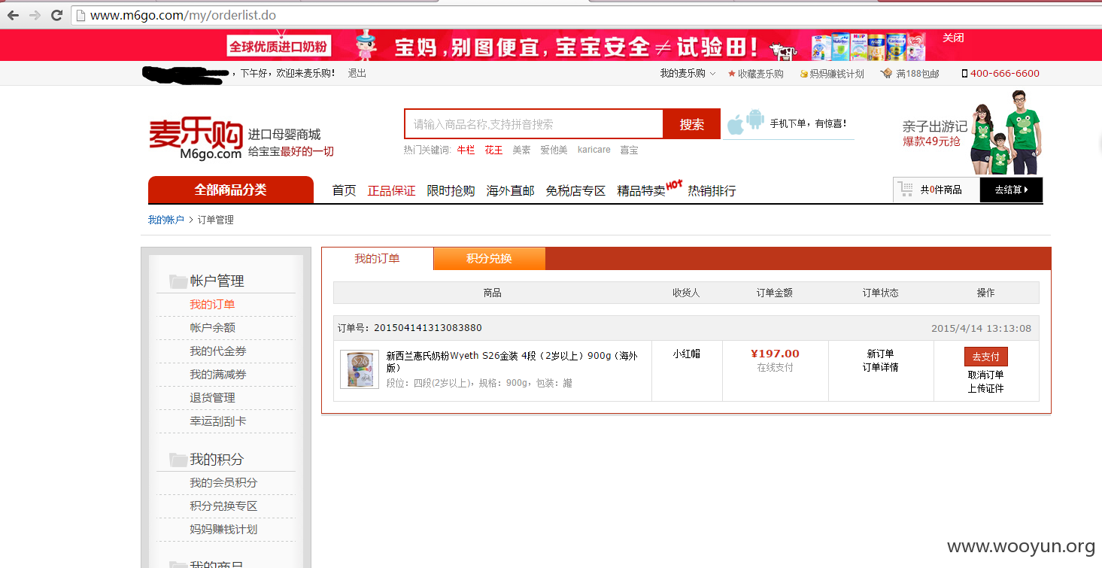Open 免税店专区 navigation item
The height and width of the screenshot is (568, 1102).
pyautogui.click(x=575, y=191)
